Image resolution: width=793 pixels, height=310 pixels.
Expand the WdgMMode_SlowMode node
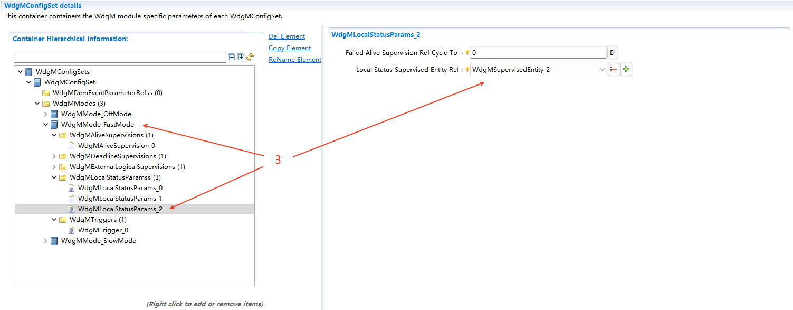coord(46,241)
